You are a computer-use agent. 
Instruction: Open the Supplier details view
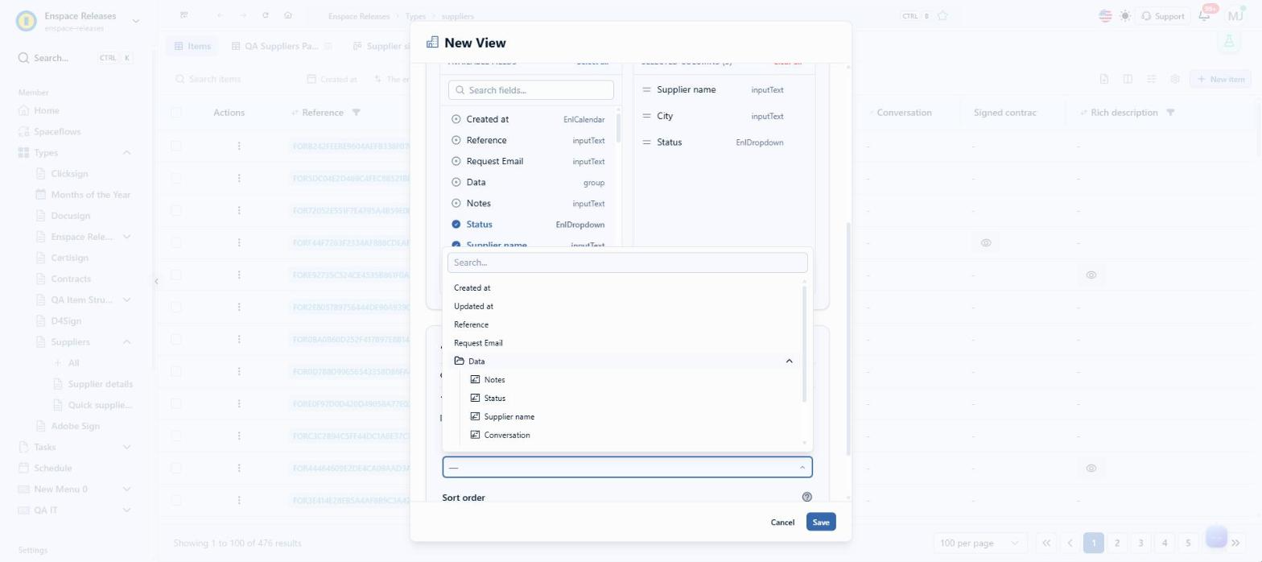100,384
